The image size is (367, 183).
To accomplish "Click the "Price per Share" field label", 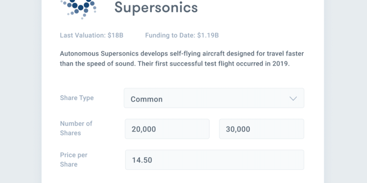I will (x=73, y=160).
